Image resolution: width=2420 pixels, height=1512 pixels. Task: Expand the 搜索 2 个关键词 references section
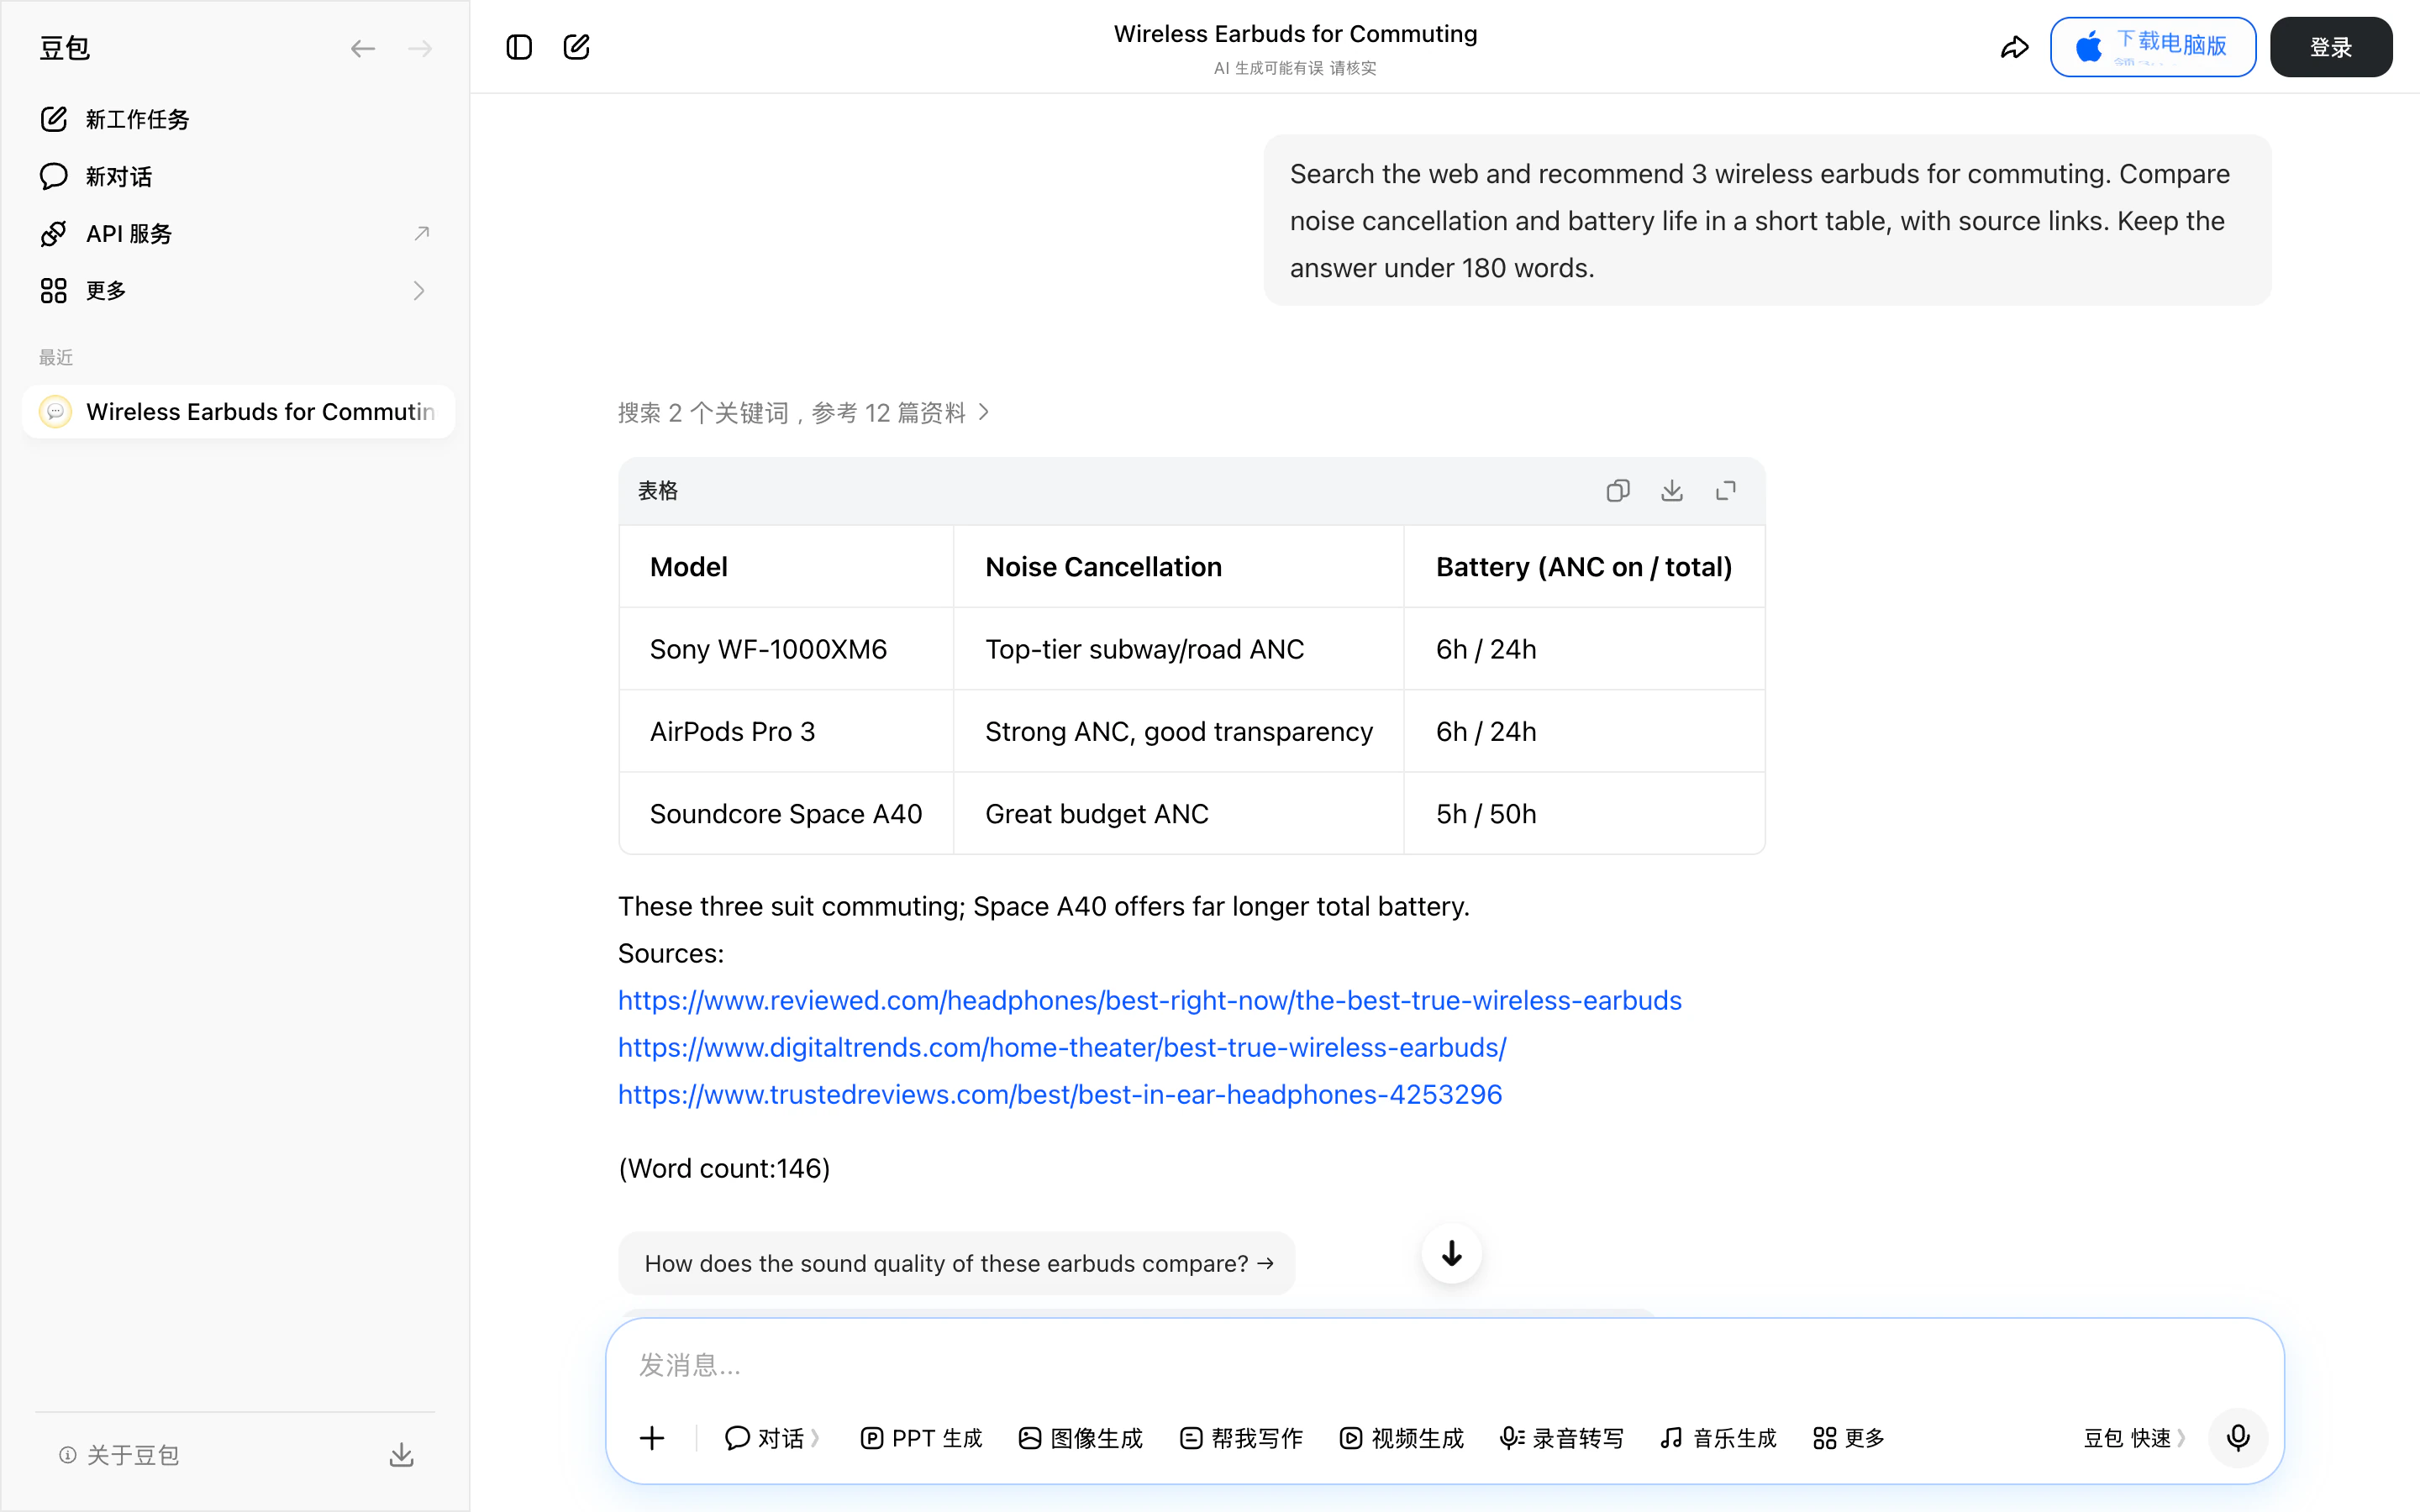pyautogui.click(x=804, y=413)
